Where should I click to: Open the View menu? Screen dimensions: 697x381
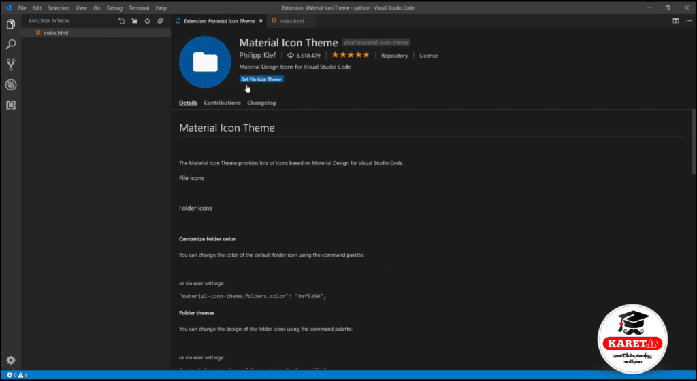[82, 8]
